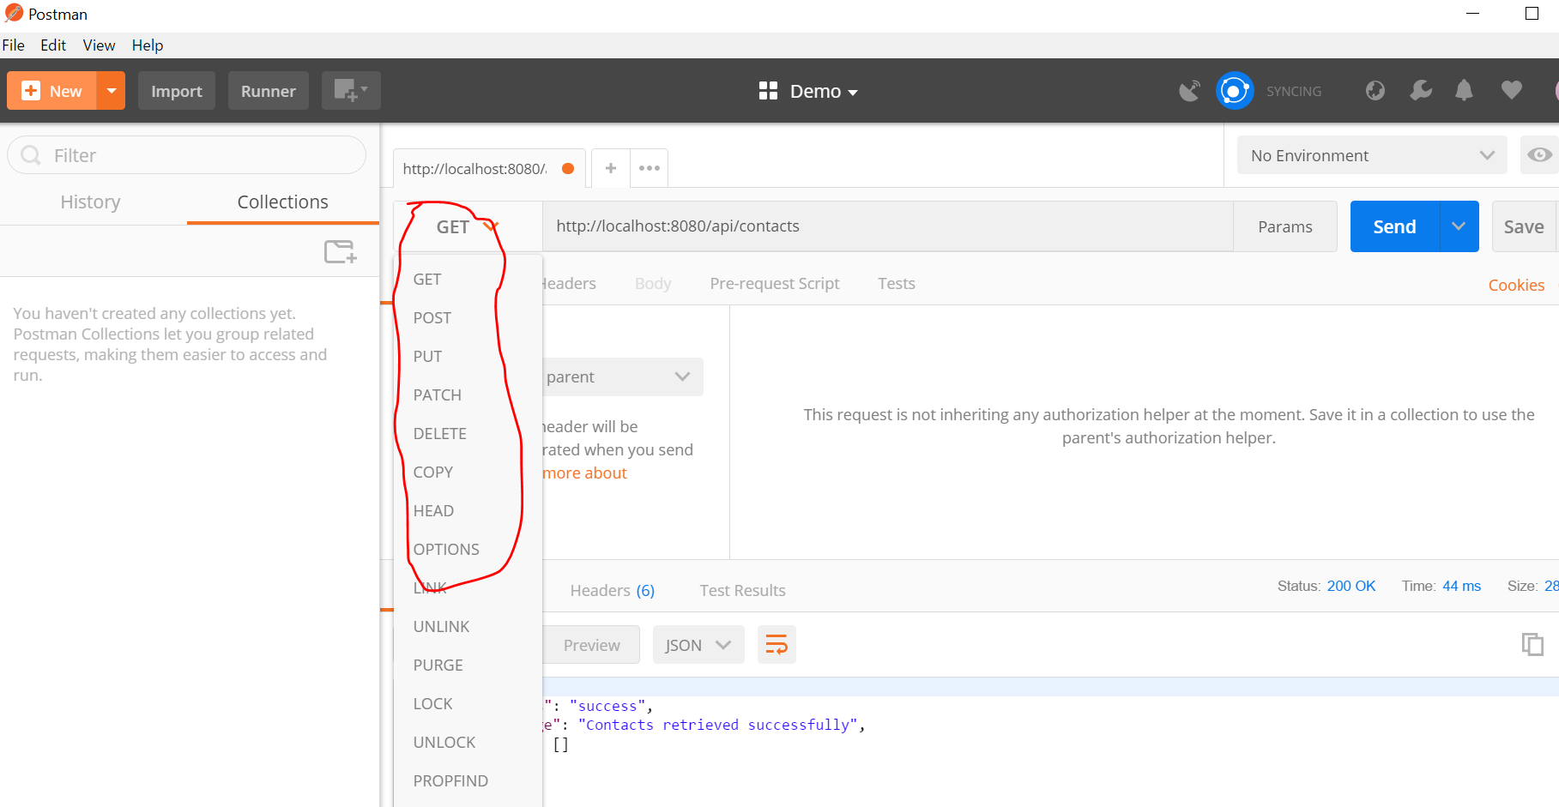Open the browse globe icon
Viewport: 1559px width, 807px height.
[x=1375, y=91]
